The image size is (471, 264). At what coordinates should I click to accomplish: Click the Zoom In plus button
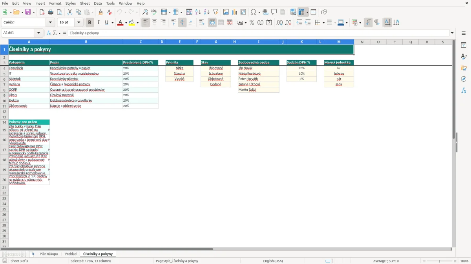(x=455, y=261)
